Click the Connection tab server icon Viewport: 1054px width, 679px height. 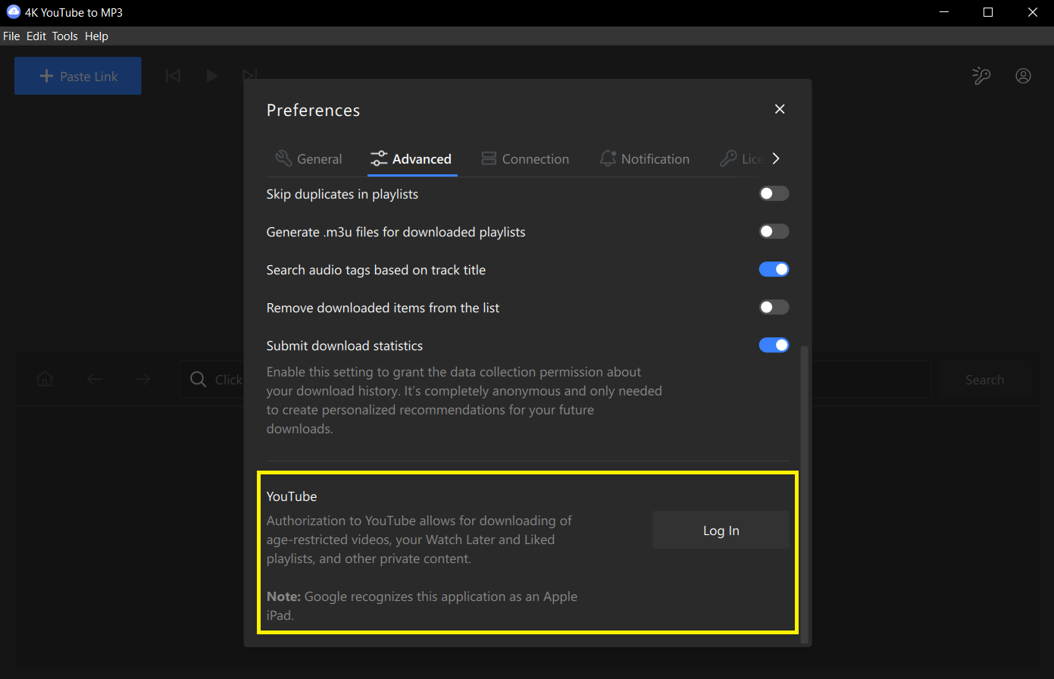coord(489,158)
